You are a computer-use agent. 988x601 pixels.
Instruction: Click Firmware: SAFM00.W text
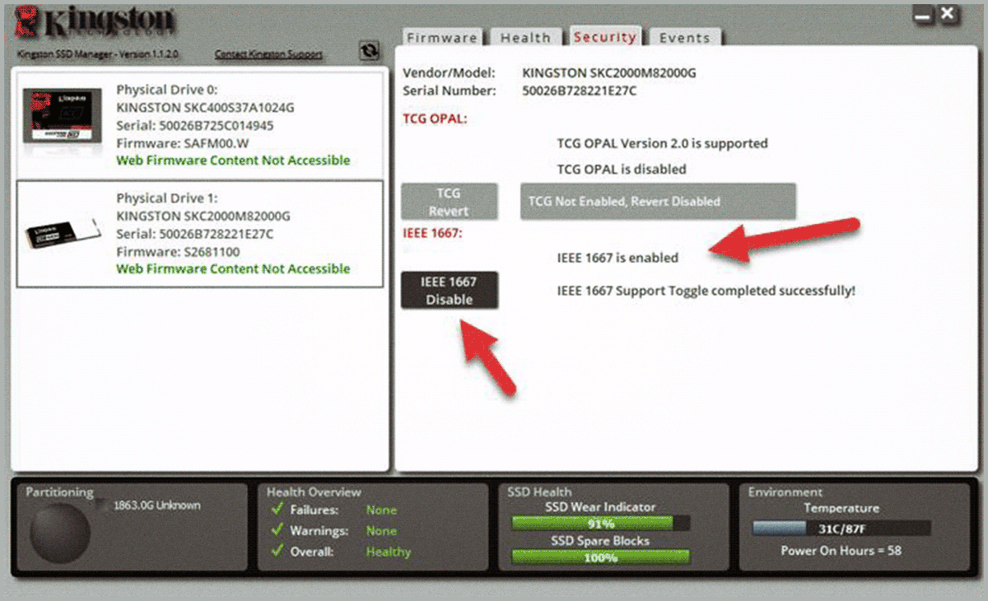click(x=182, y=142)
